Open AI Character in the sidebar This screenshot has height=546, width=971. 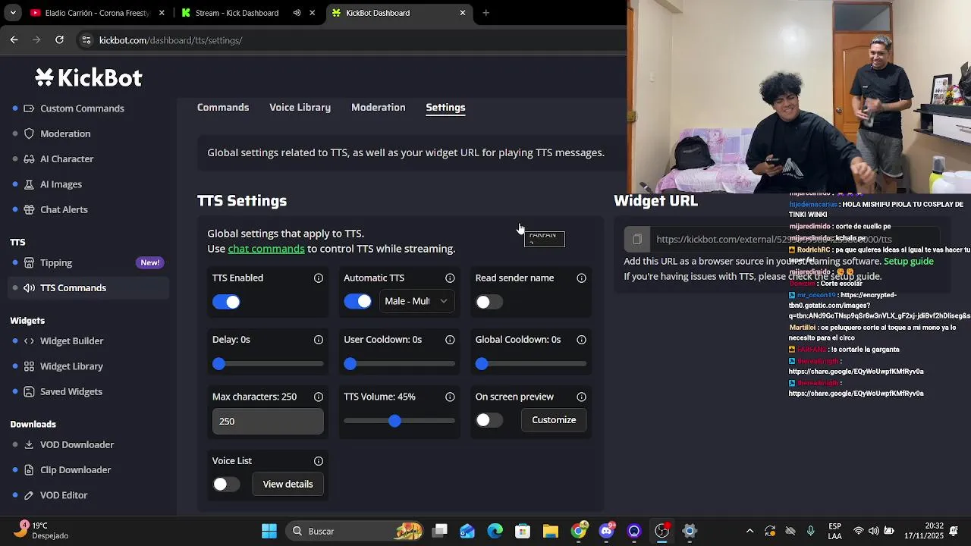pyautogui.click(x=67, y=159)
